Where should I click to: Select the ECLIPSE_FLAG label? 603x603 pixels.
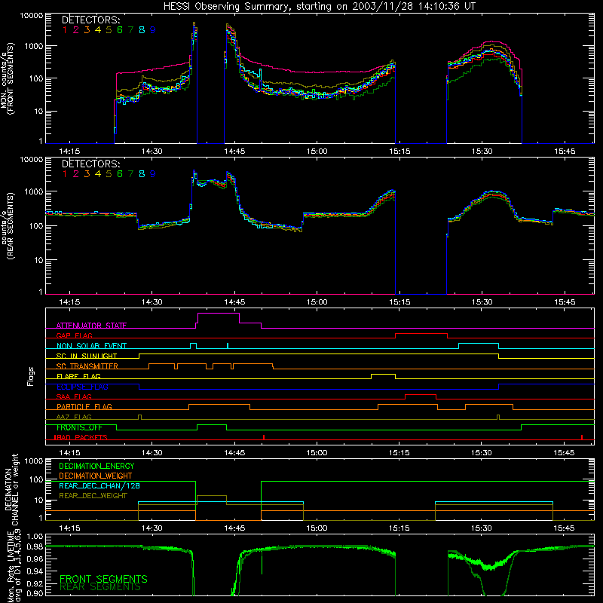[x=82, y=387]
